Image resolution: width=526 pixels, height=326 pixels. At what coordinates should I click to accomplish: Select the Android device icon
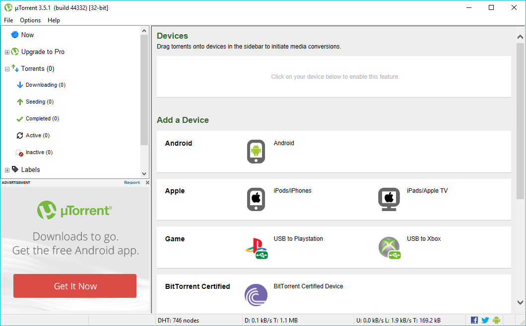256,152
